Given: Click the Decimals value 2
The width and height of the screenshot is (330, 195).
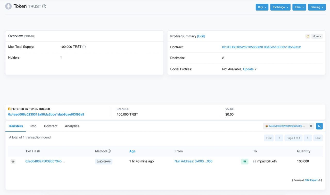Looking at the screenshot, I should pyautogui.click(x=223, y=58).
